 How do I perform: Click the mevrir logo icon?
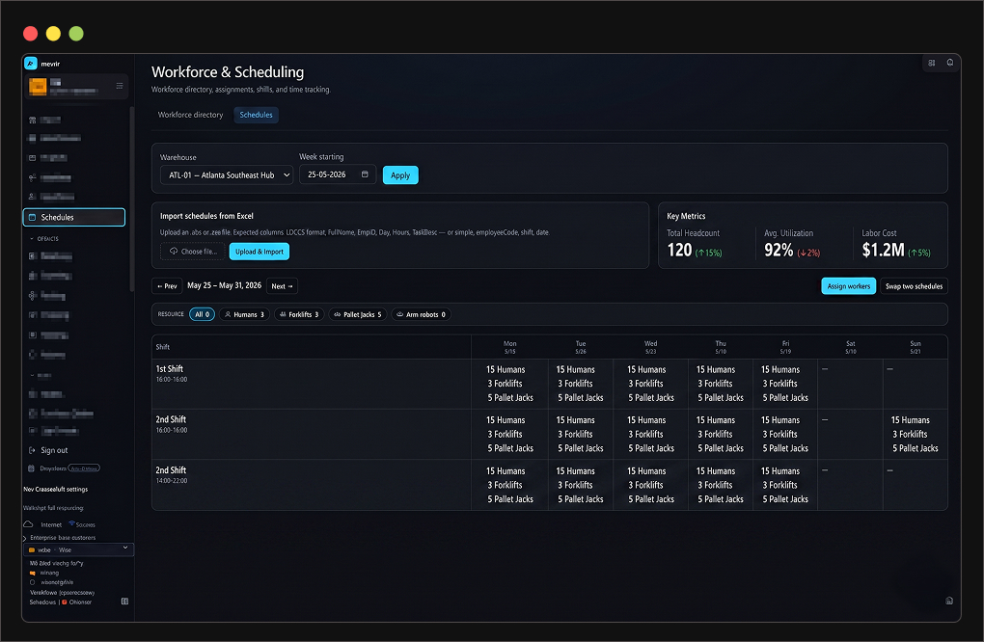pyautogui.click(x=30, y=64)
